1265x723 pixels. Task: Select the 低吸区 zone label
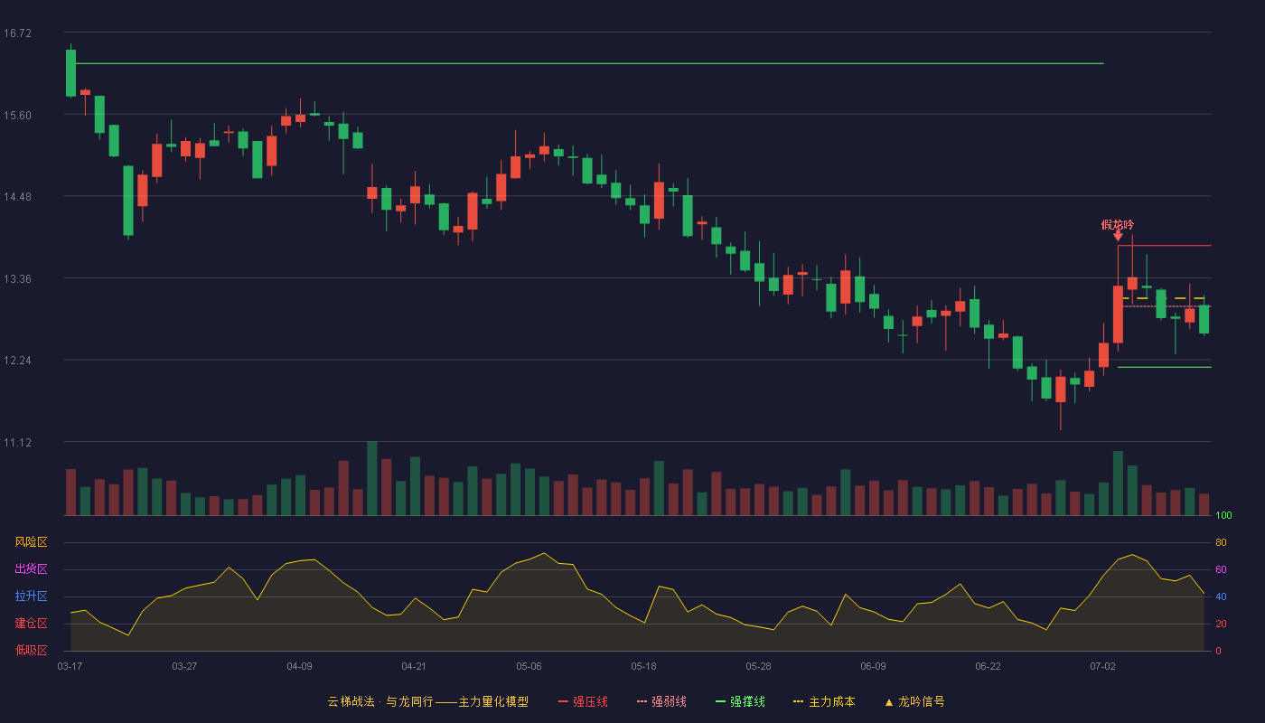coord(31,650)
